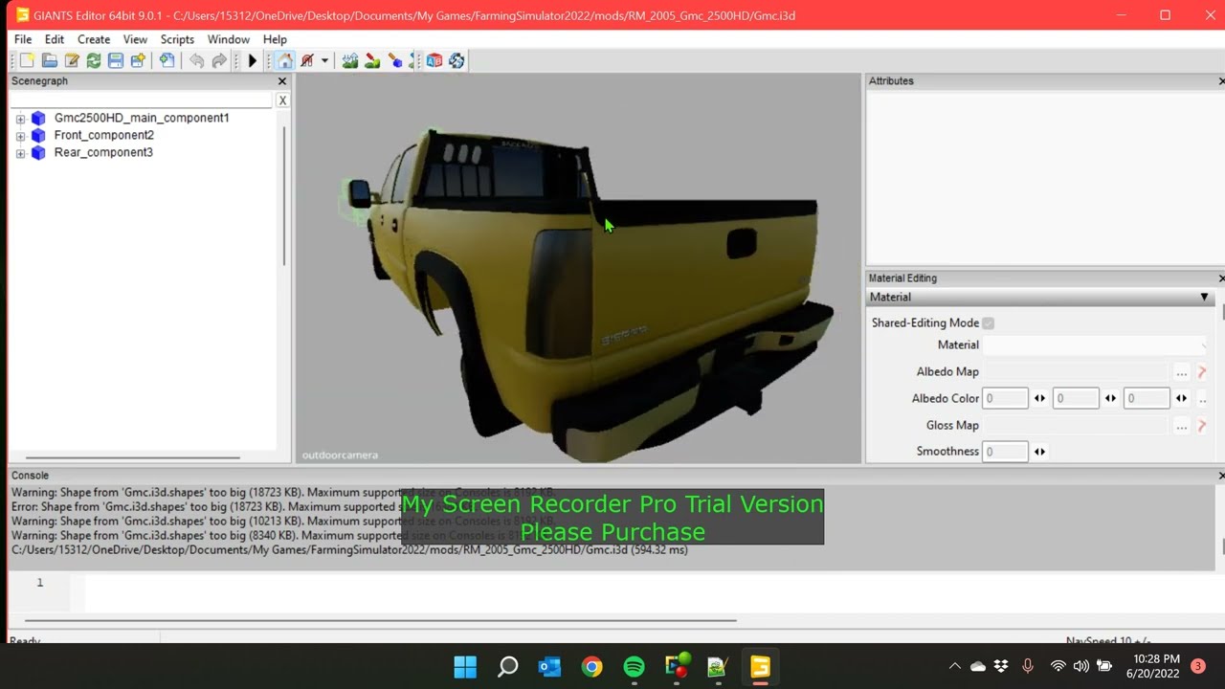Toggle the Shared-Editing Mode checkbox
The width and height of the screenshot is (1225, 689).
point(988,323)
